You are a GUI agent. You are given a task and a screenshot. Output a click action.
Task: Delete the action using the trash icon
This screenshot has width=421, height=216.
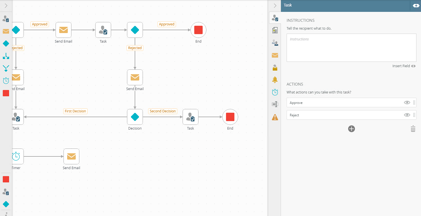pyautogui.click(x=413, y=129)
